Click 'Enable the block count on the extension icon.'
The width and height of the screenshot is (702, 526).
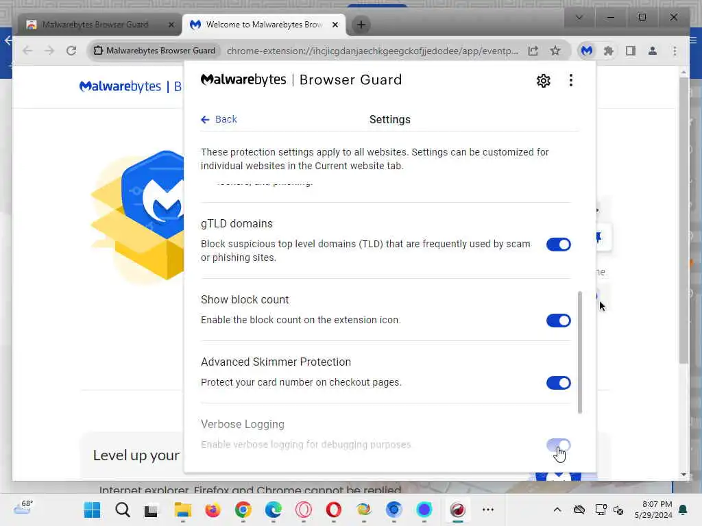(x=300, y=321)
